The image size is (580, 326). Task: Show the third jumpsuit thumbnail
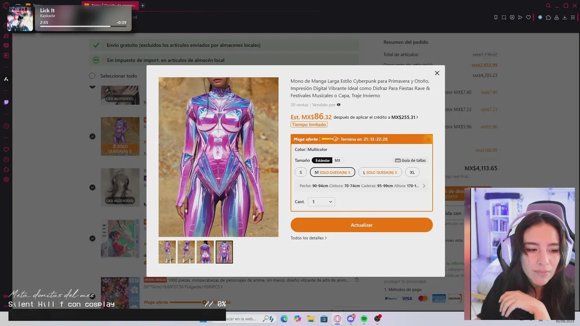[x=205, y=252]
